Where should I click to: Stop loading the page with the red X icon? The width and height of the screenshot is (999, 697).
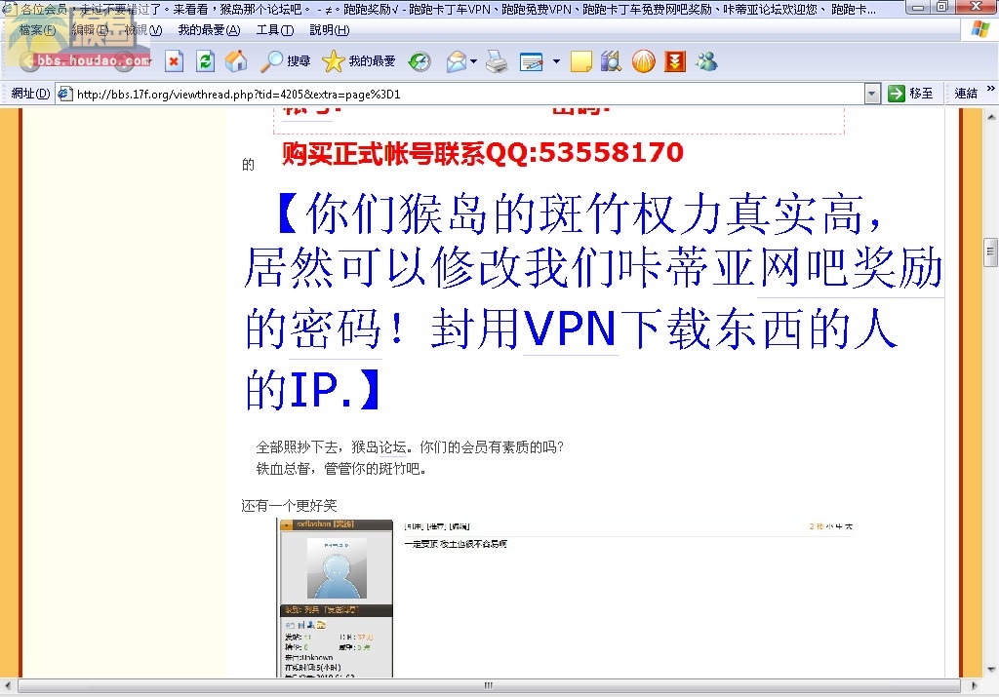click(x=174, y=61)
